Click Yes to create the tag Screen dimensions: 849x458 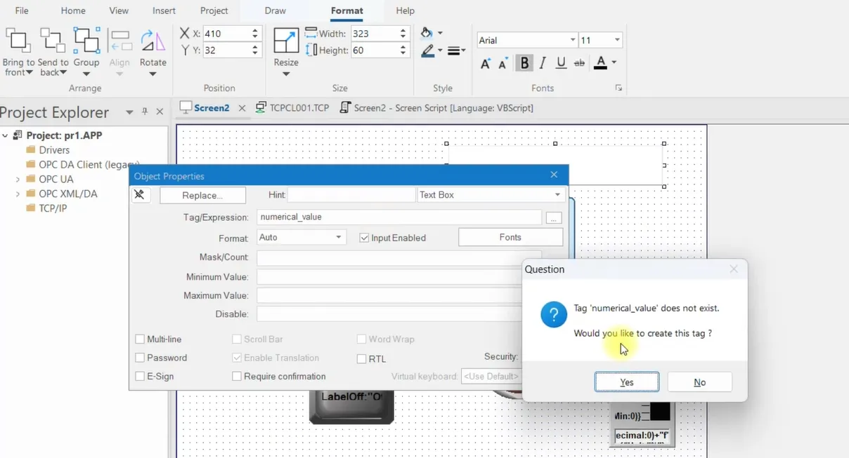coord(627,382)
